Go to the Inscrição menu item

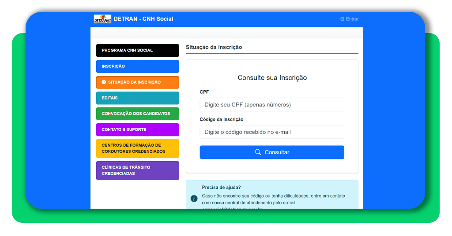point(138,66)
